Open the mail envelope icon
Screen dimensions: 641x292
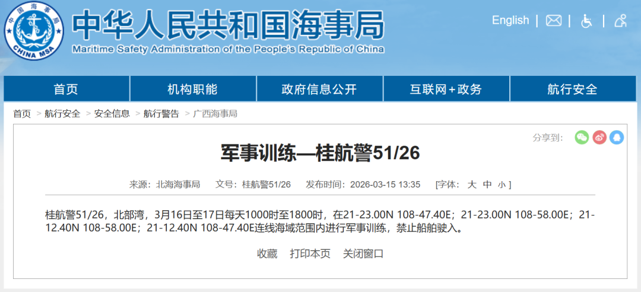[553, 21]
